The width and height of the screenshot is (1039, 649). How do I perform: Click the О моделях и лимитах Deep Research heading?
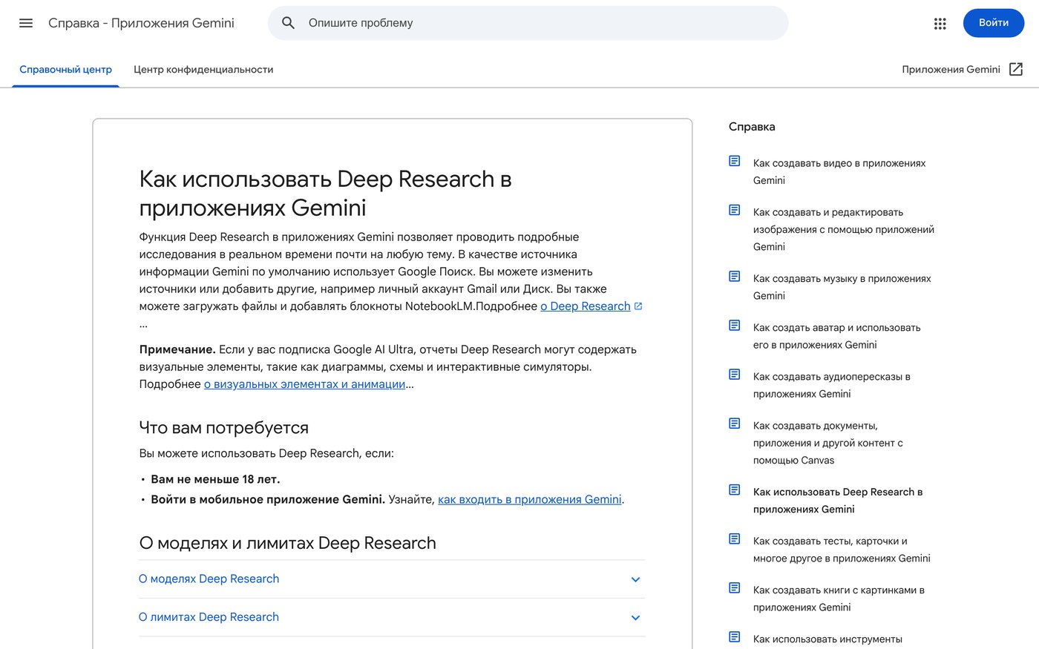(x=287, y=543)
